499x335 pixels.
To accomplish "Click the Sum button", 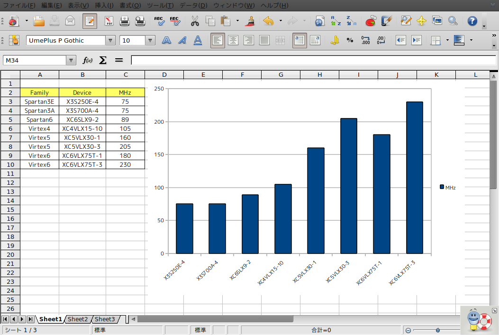I will click(x=103, y=60).
